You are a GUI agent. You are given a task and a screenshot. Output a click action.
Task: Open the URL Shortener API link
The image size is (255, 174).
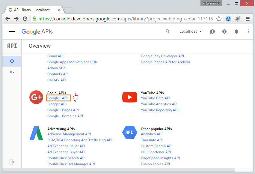pos(156,152)
